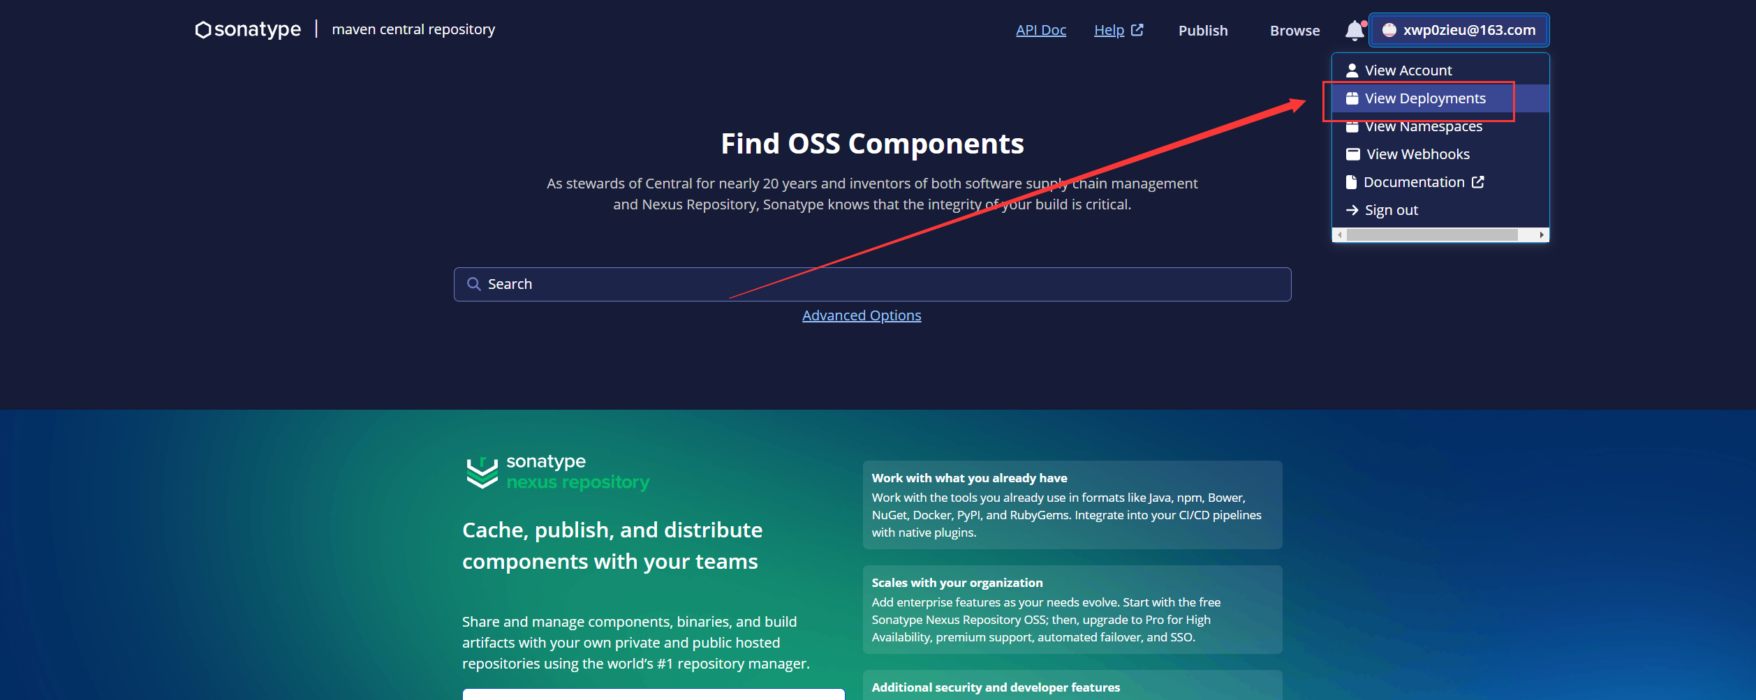Open the xwp0zieu@163.com account dropdown
Screen dimensions: 1756x700
pos(1459,30)
